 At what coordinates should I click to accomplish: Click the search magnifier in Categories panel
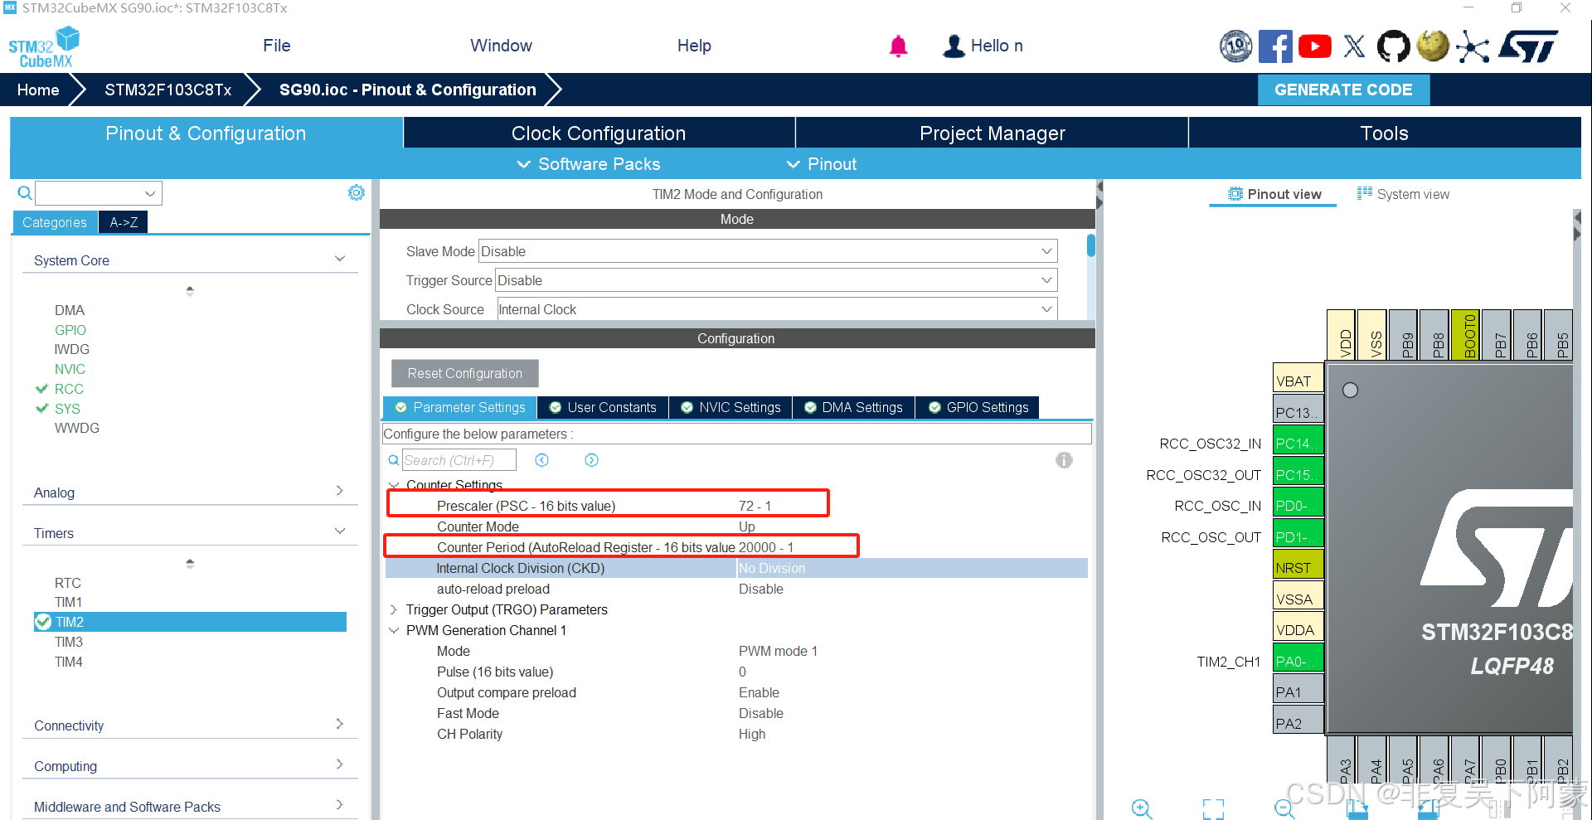click(25, 193)
